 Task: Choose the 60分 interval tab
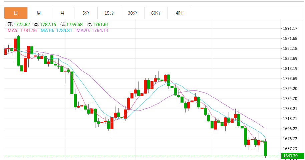pyautogui.click(x=156, y=13)
